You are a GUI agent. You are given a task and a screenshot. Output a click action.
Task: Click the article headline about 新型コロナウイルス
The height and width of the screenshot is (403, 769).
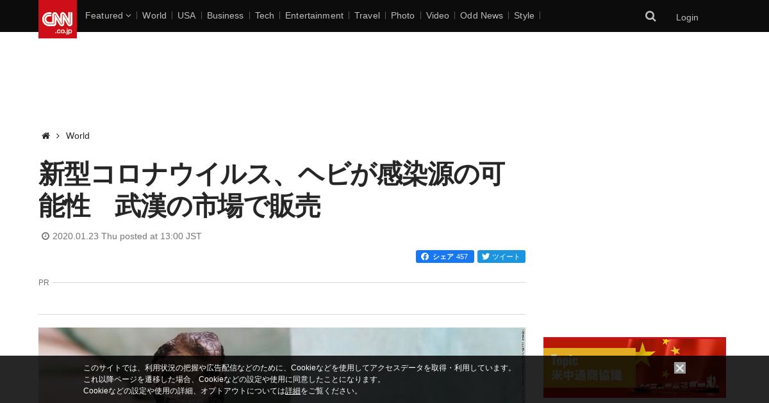tap(272, 190)
